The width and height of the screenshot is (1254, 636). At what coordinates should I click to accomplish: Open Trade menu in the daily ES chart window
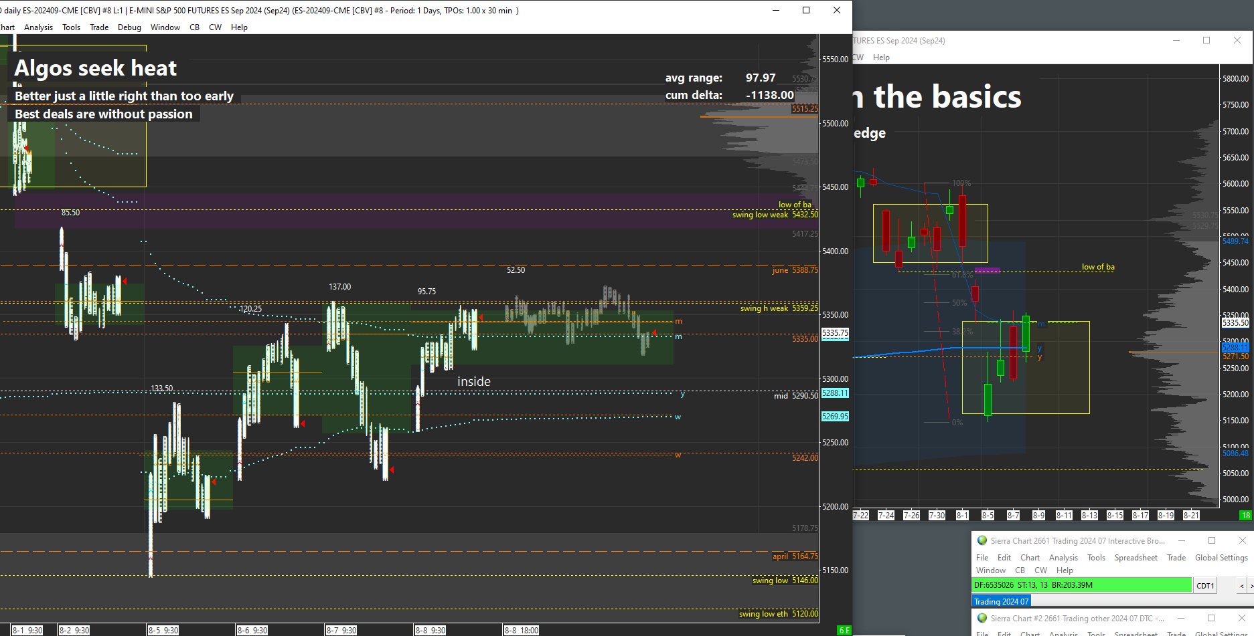tap(99, 27)
